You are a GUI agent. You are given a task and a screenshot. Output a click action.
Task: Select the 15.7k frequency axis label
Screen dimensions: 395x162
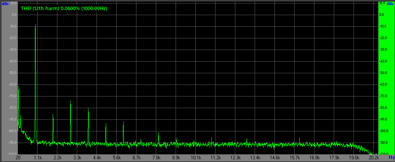click(x=295, y=158)
